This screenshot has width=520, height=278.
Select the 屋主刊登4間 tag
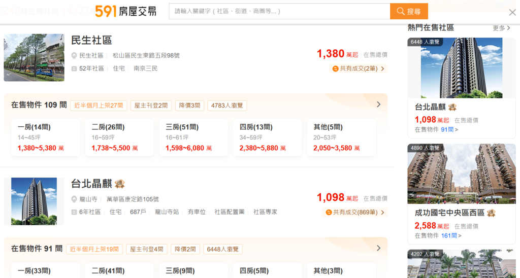click(147, 249)
